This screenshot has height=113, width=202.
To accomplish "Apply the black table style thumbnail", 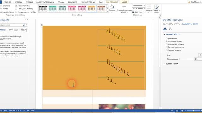I will (43, 8).
